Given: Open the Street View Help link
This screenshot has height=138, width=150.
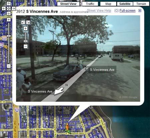Looking at the screenshot, I should (x=99, y=11).
